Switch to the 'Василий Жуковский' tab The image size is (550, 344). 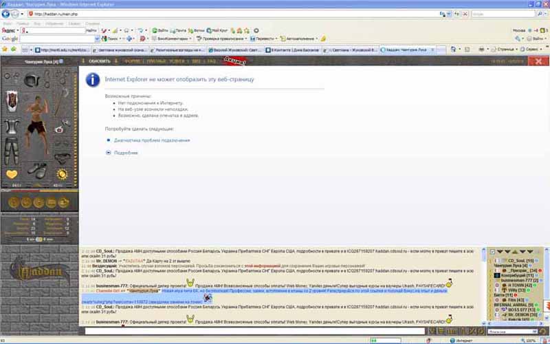pos(236,50)
